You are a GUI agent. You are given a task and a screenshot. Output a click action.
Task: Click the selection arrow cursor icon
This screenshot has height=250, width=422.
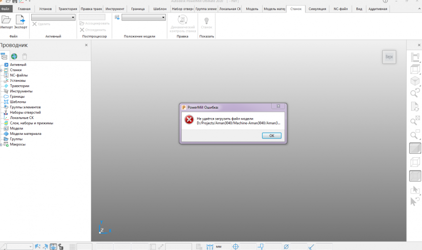click(x=415, y=189)
